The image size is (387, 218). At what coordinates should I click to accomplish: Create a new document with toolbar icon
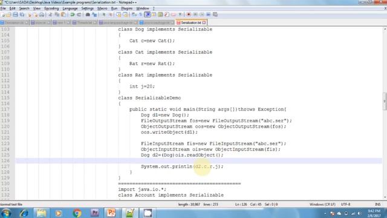(x=2, y=15)
